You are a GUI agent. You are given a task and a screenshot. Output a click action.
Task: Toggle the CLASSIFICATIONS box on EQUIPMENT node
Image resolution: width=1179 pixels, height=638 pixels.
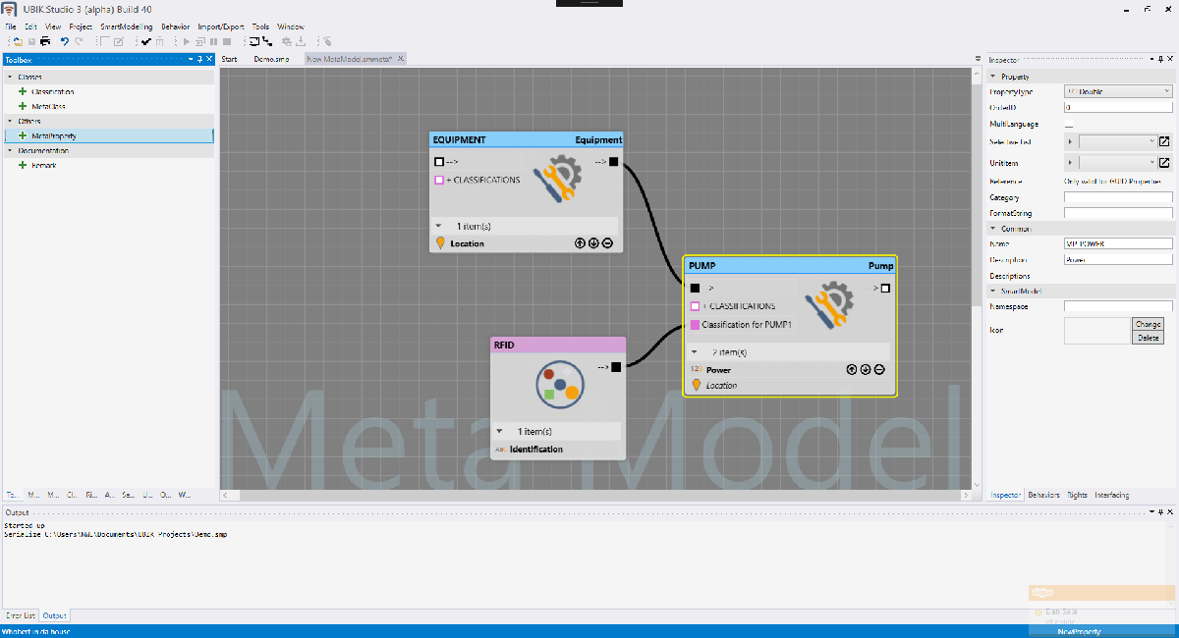coord(439,181)
